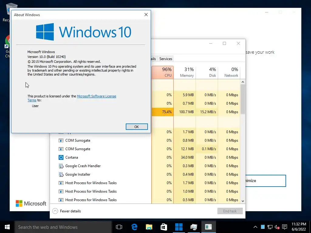311x233 pixels.
Task: Click the Task Manager scrollbar down arrow
Action: click(x=243, y=201)
